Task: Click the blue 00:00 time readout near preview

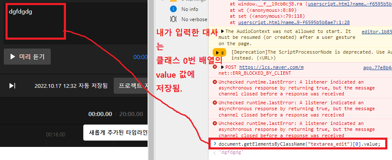Action: [140, 57]
